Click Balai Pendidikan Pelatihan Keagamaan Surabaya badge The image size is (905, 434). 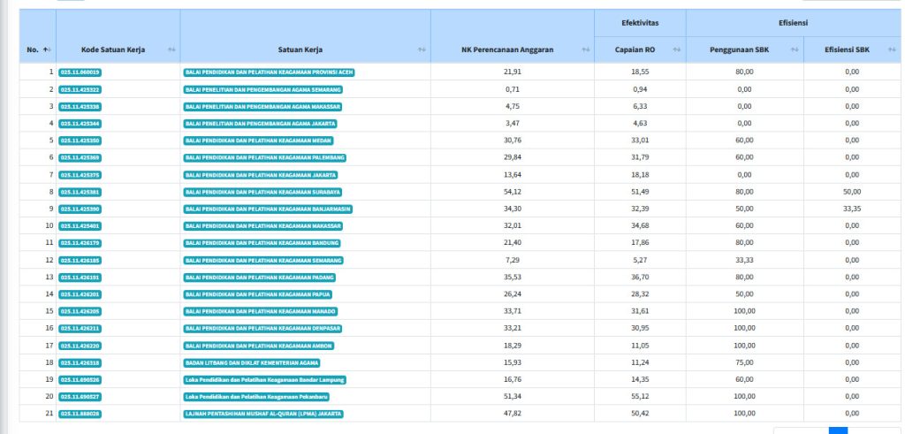click(x=262, y=192)
